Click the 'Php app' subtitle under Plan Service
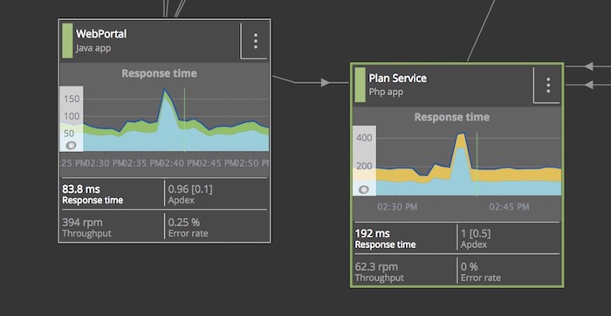 pos(386,93)
